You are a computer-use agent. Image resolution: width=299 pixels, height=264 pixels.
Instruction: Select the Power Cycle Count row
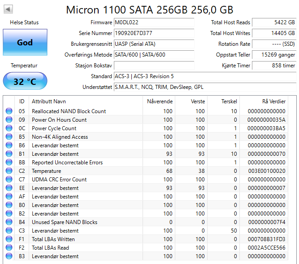[x=147, y=128]
